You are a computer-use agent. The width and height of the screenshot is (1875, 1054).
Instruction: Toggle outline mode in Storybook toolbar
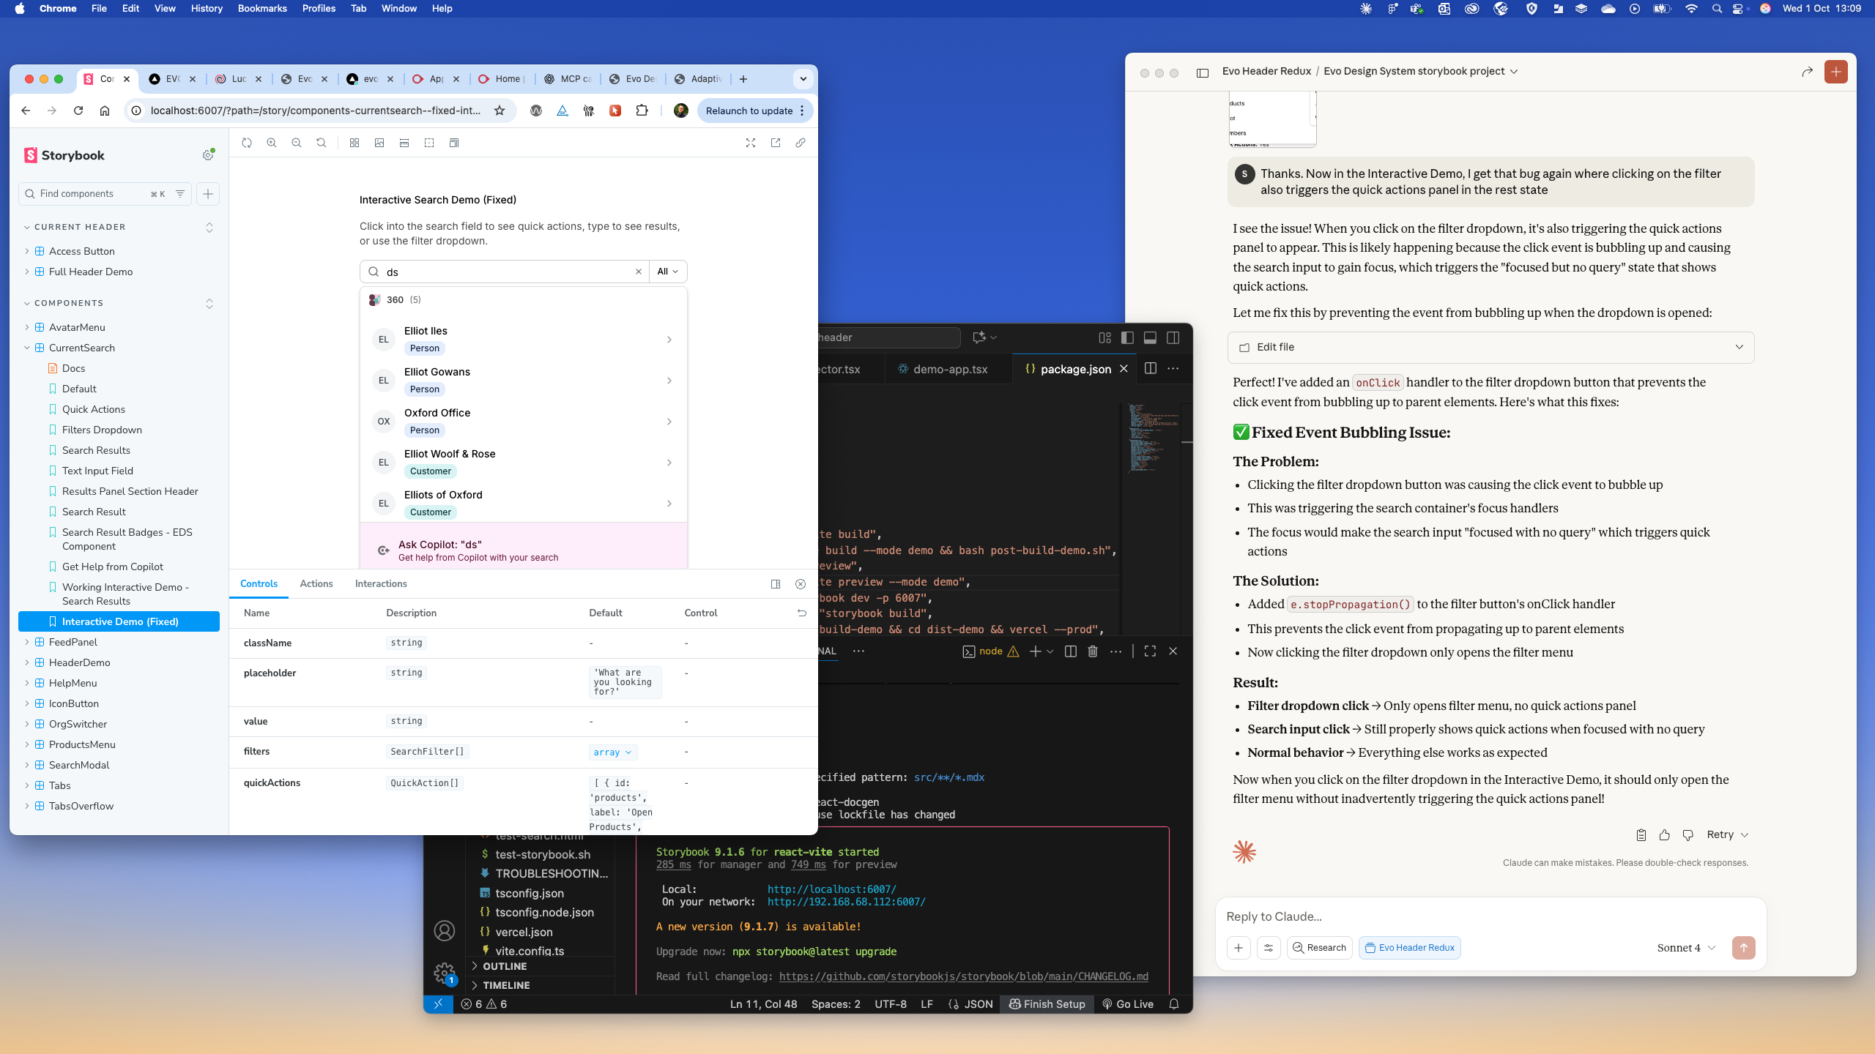pyautogui.click(x=428, y=143)
